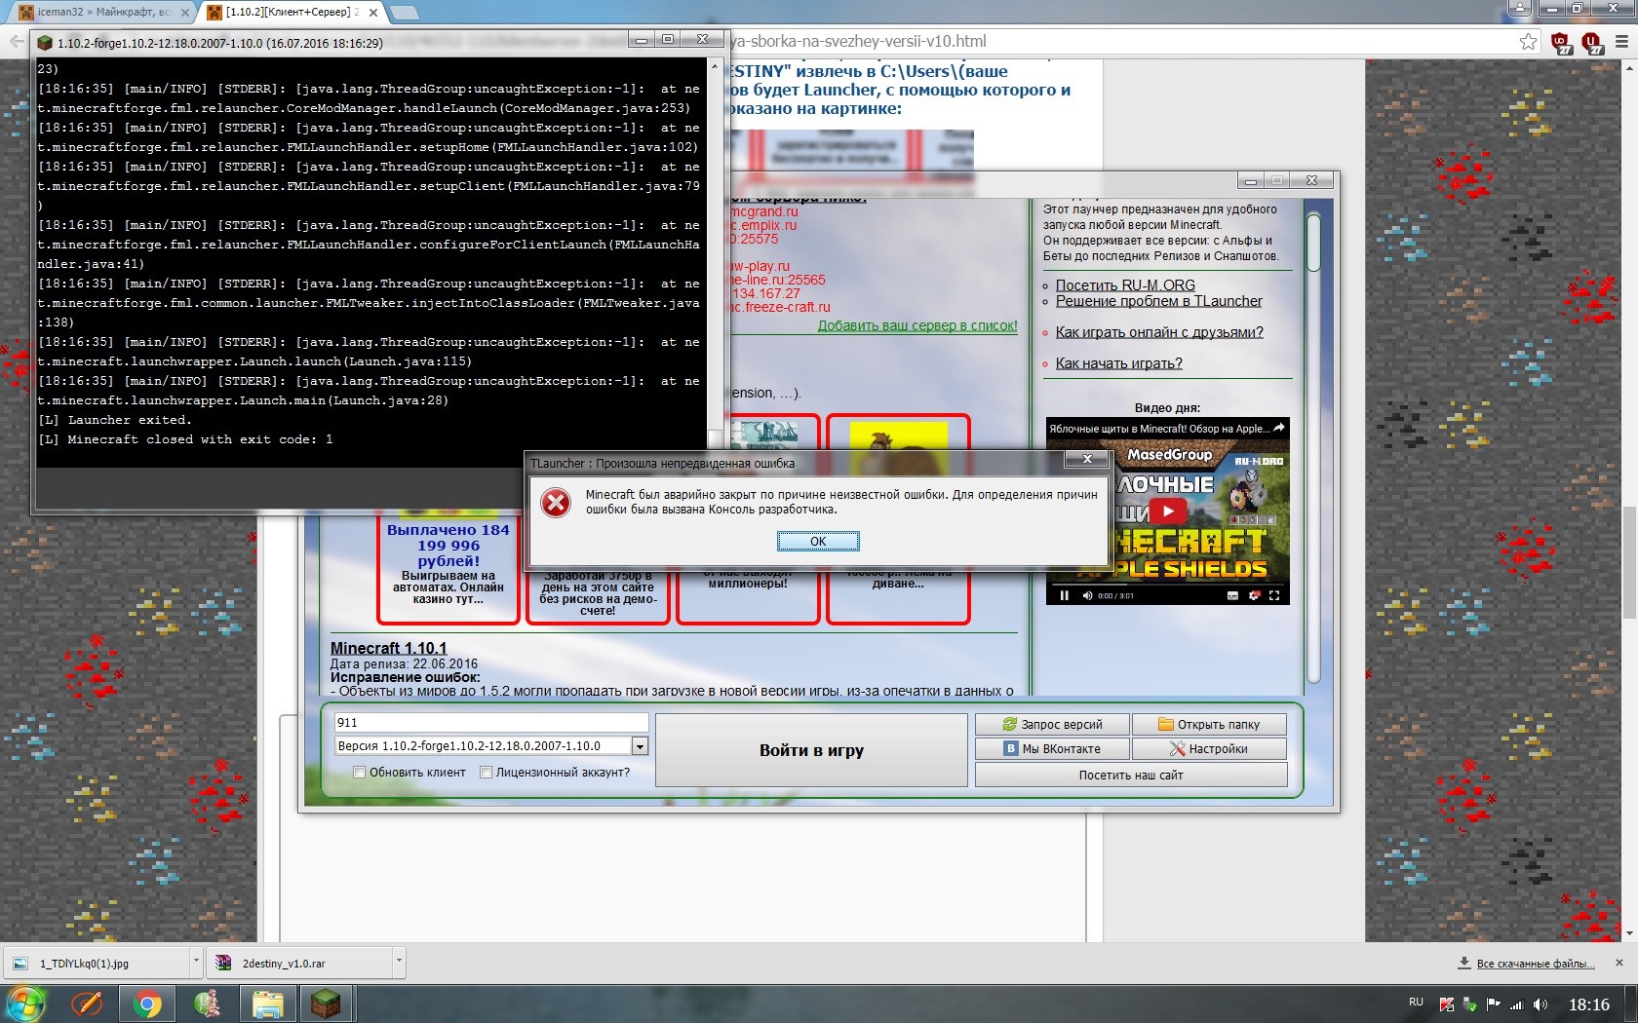Open video quality settings gear
1638x1023 pixels.
point(1254,595)
